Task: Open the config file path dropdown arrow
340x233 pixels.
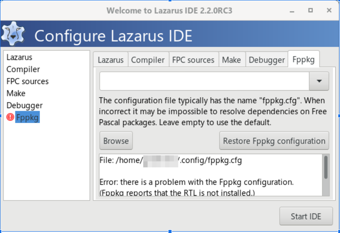Action: (x=319, y=81)
